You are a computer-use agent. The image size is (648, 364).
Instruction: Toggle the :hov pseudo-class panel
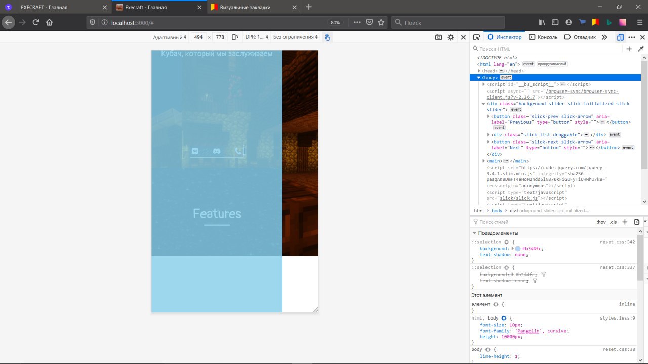coord(601,222)
